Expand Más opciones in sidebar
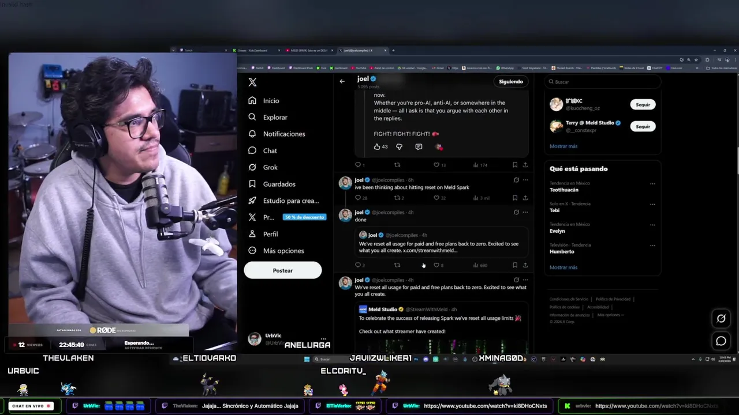This screenshot has width=739, height=415. tap(276, 251)
